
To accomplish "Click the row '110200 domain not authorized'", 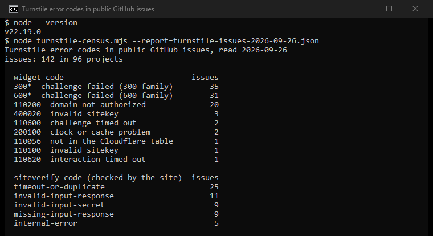I will (116, 105).
